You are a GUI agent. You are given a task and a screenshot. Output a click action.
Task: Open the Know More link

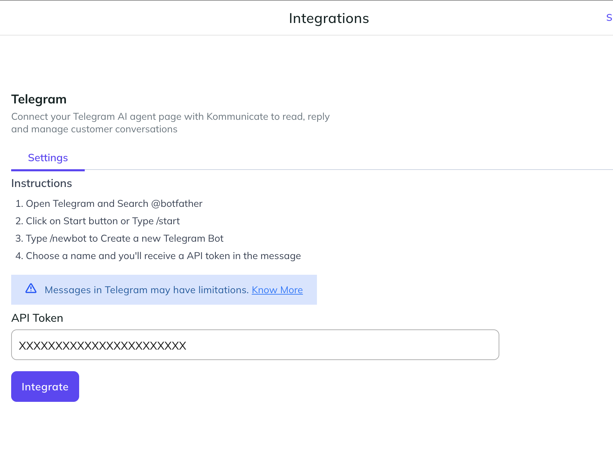pos(277,290)
